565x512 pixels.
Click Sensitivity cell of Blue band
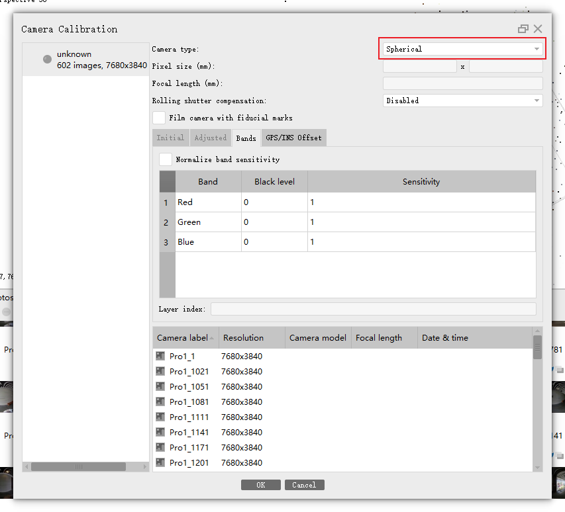tap(421, 242)
